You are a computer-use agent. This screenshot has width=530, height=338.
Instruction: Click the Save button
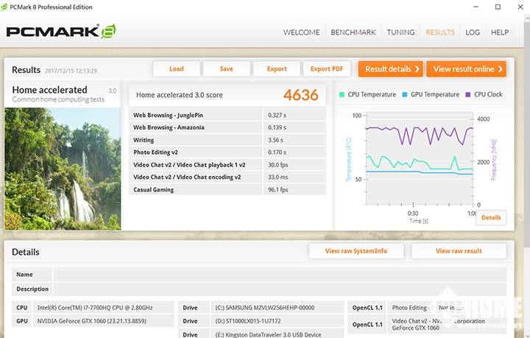pyautogui.click(x=227, y=69)
